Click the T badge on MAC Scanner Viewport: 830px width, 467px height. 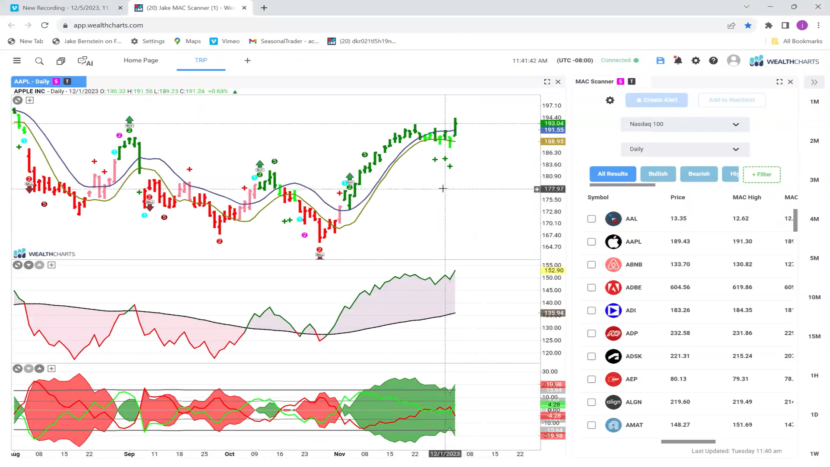point(632,81)
